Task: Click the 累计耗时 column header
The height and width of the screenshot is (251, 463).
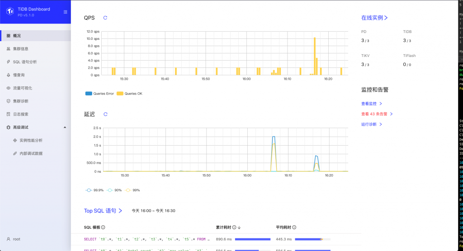Action: (x=223, y=227)
